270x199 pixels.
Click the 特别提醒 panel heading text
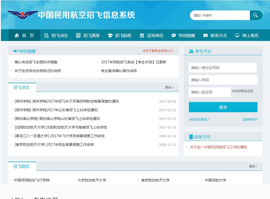point(27,51)
